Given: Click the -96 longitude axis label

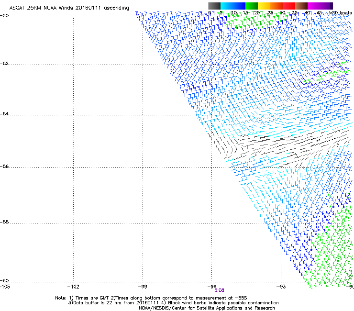Looking at the screenshot, I should (212, 287).
